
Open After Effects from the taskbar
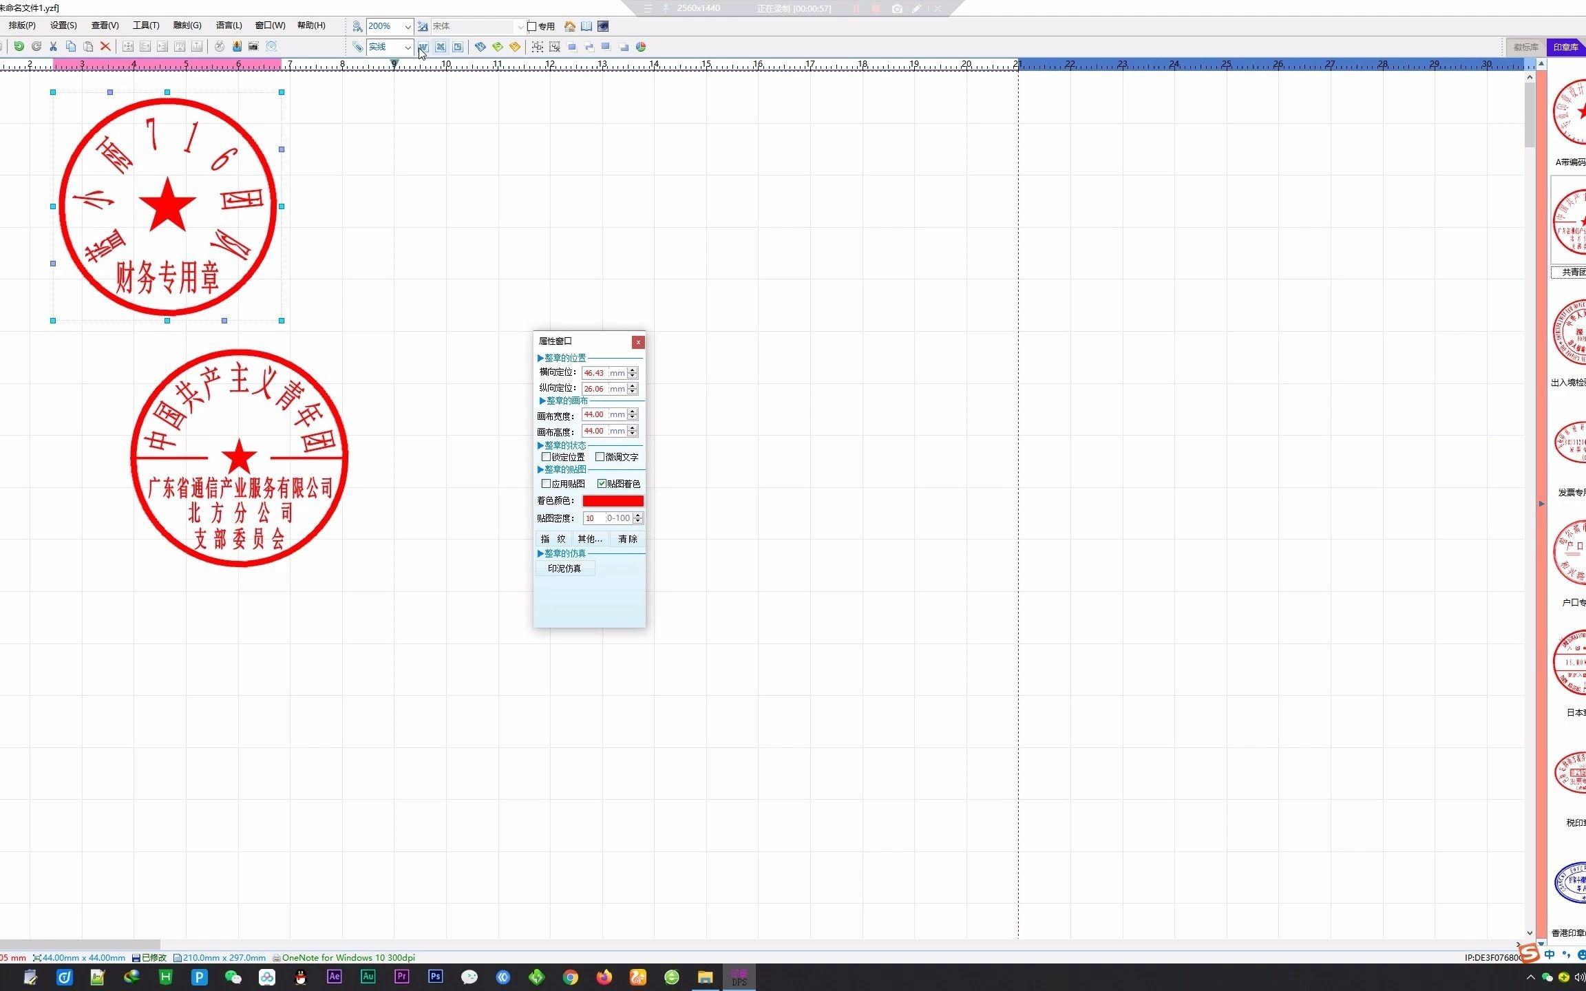tap(335, 977)
